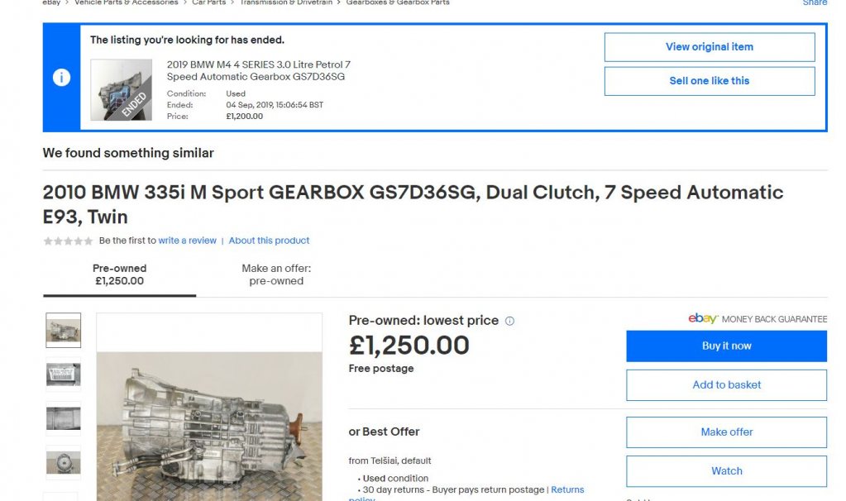Select the third gearbox thumbnail image

(63, 418)
